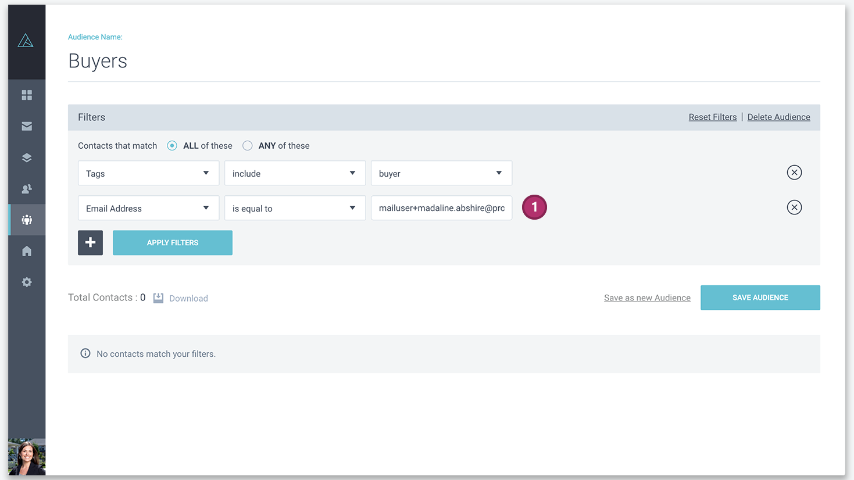
Task: Click the Apply Filters button
Action: pyautogui.click(x=173, y=243)
